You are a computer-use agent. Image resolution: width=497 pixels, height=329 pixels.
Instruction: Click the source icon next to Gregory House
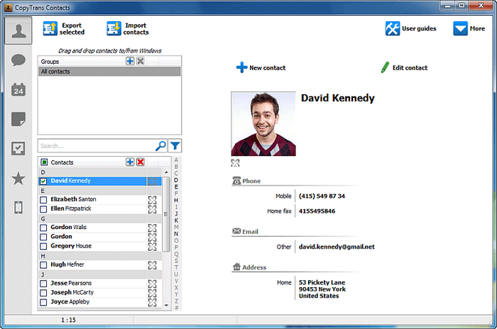tap(152, 247)
